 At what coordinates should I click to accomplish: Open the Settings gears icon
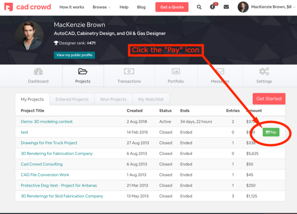click(264, 71)
